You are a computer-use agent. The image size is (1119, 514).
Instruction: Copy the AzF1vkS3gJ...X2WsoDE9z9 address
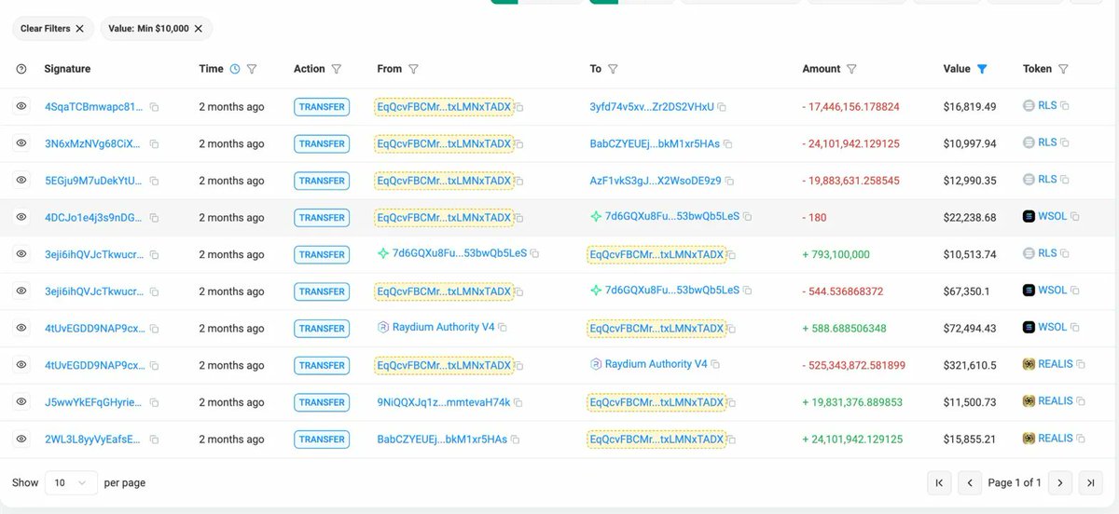pos(729,182)
